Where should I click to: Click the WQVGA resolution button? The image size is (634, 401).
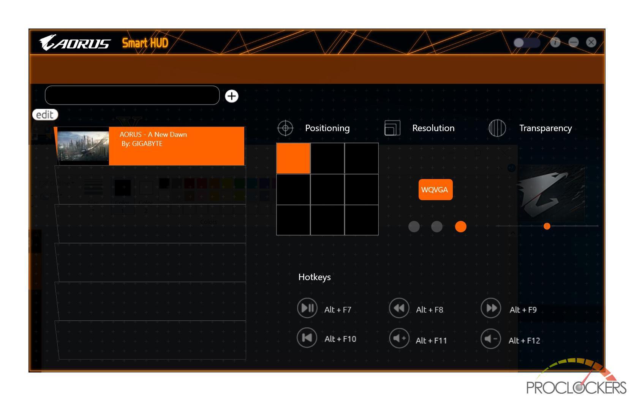435,190
